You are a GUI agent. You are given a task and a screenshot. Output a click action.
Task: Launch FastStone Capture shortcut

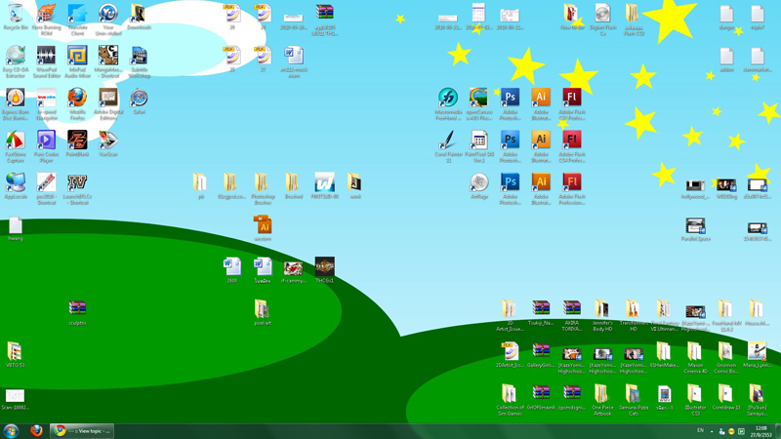point(16,146)
